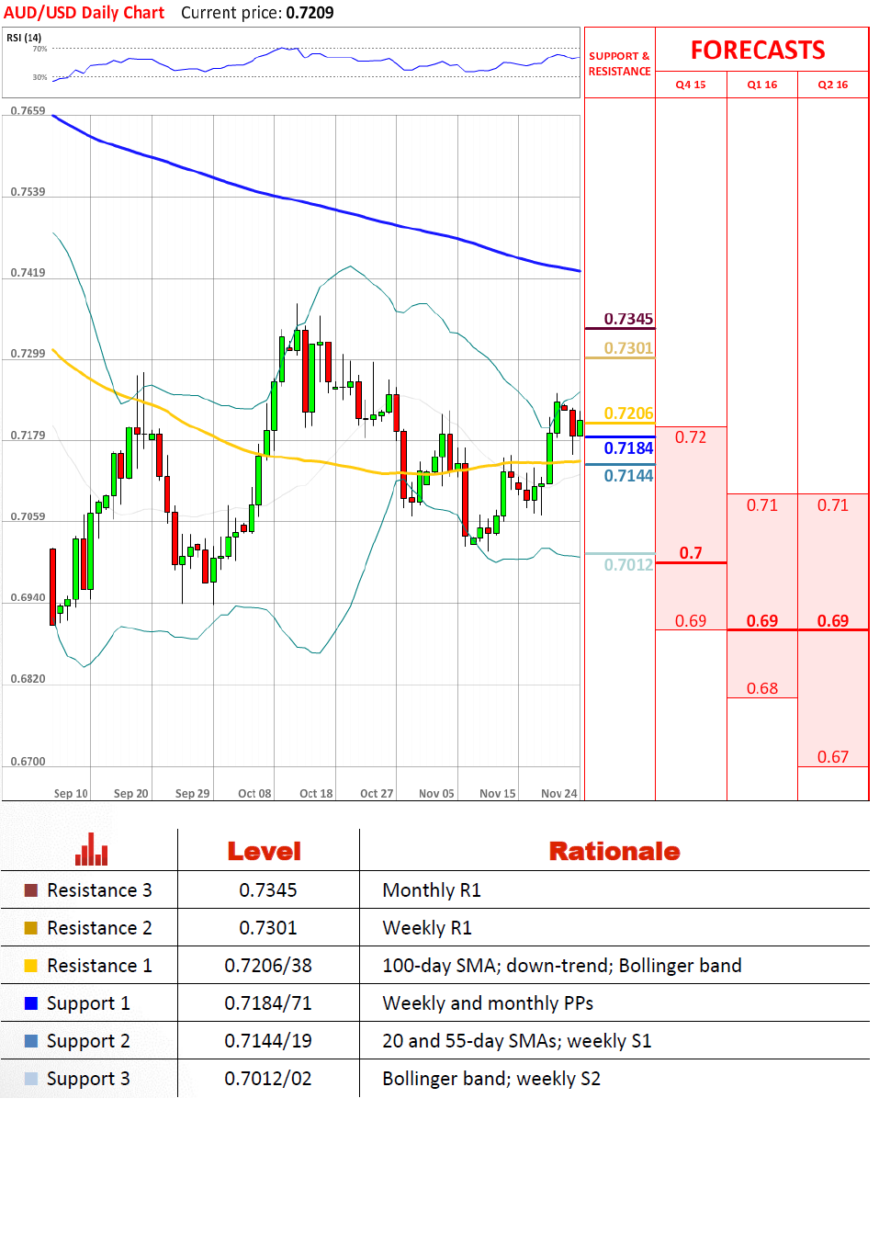Click the 0.7012 support level marker

pyautogui.click(x=628, y=565)
